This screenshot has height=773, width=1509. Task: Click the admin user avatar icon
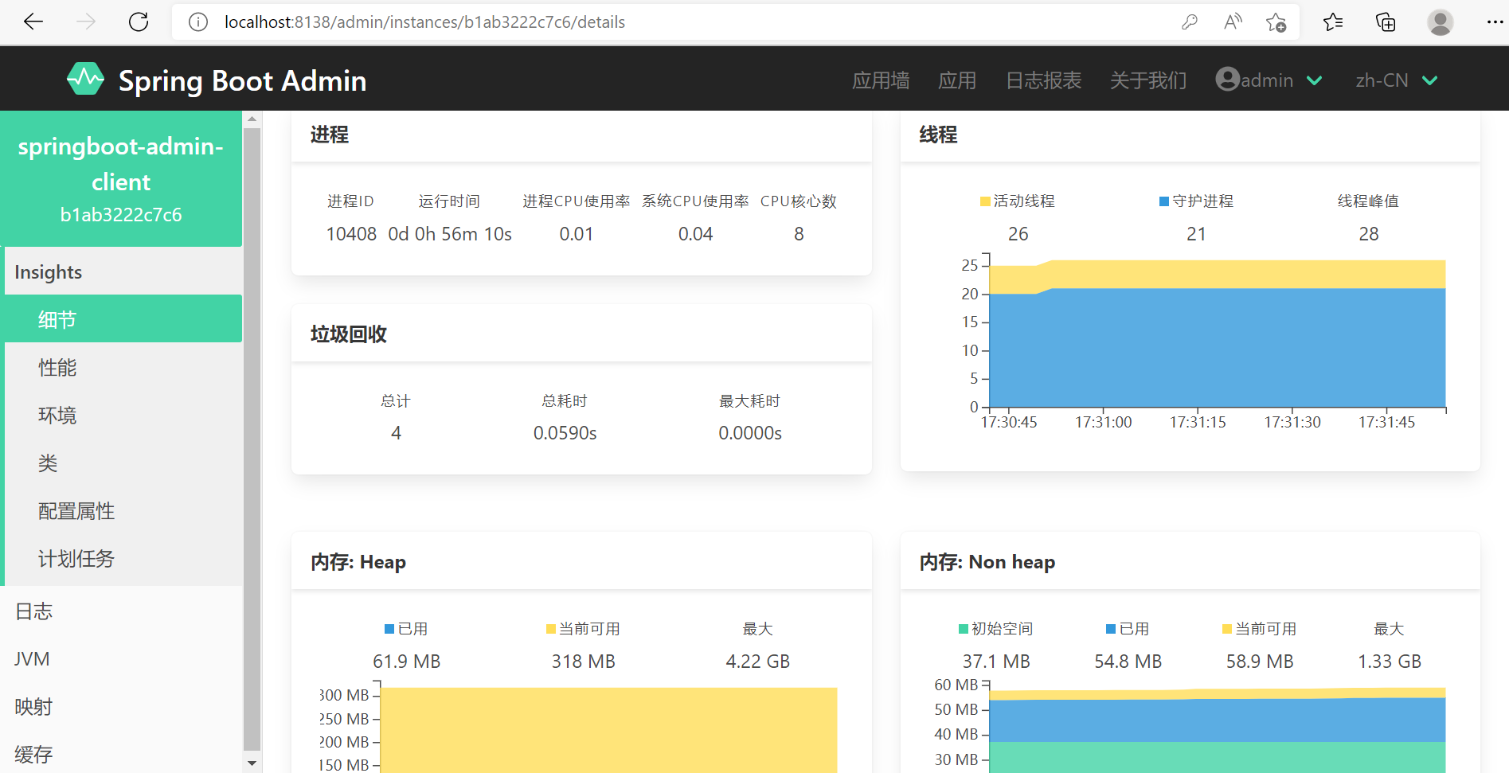1227,79
